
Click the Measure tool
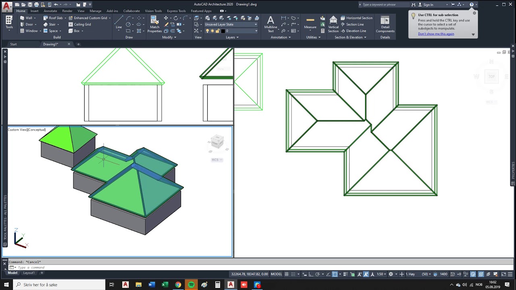[x=310, y=23]
